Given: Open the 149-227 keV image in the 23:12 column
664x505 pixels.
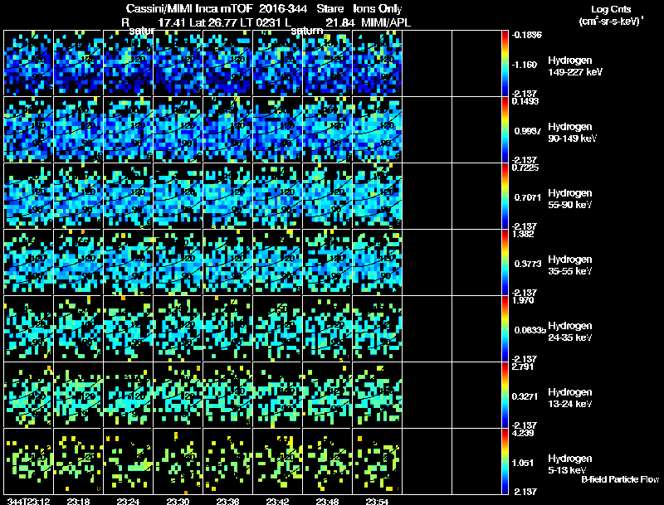Looking at the screenshot, I should 28,63.
